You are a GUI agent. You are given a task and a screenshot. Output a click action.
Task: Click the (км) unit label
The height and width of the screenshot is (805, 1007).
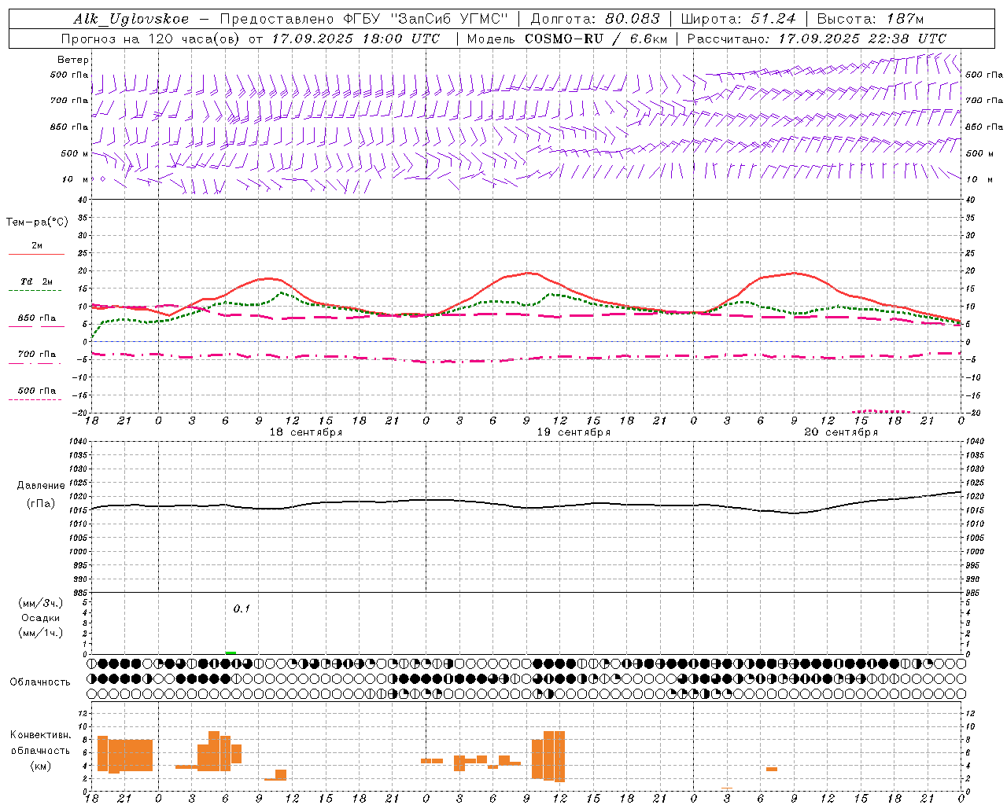[40, 766]
